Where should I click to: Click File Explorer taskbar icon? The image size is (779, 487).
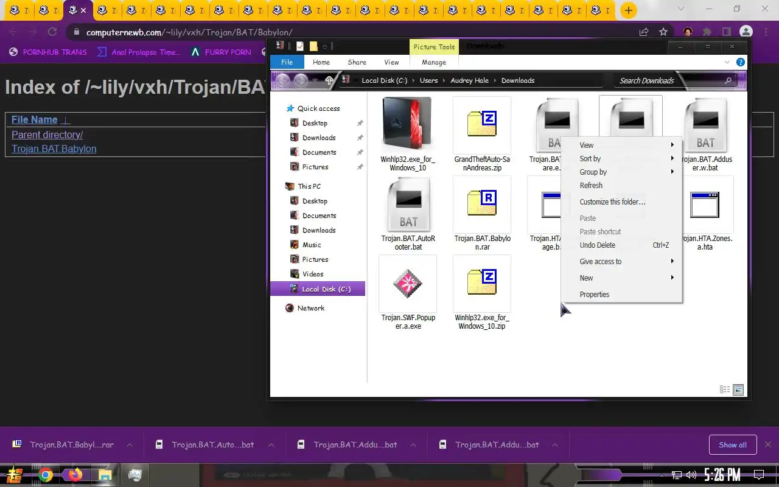coord(105,475)
